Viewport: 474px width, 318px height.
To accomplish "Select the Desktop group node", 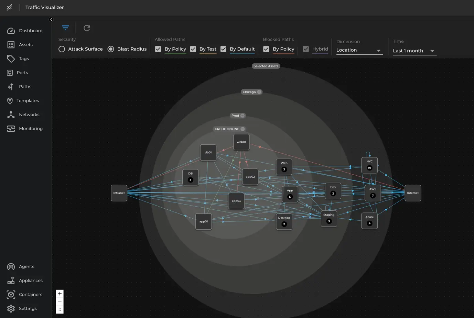I will click(284, 221).
